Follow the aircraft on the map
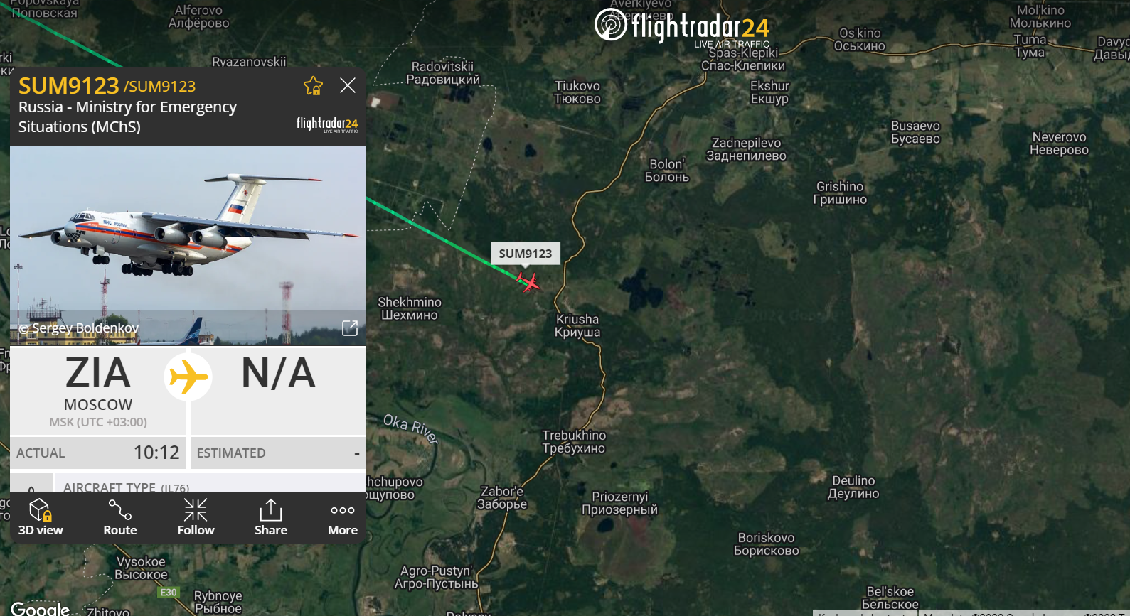 (196, 517)
